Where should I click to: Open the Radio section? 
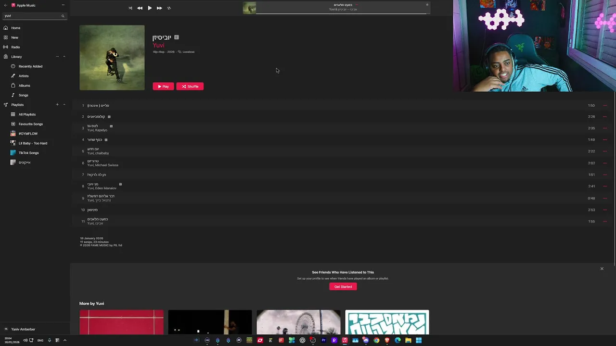(x=34, y=47)
